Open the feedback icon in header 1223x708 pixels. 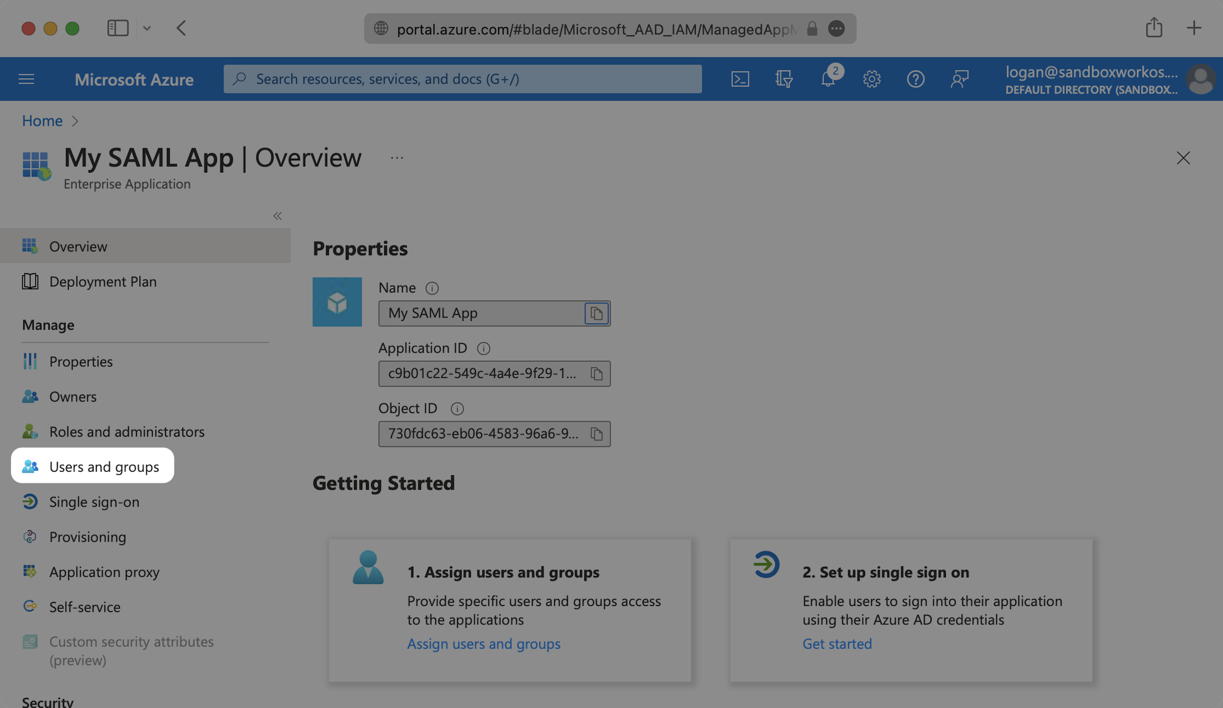[960, 79]
